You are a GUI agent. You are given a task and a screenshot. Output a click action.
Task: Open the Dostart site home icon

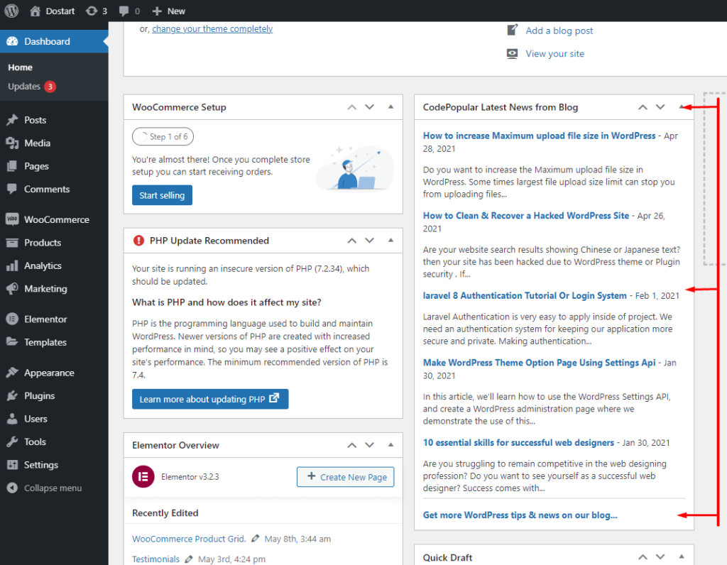tap(35, 11)
